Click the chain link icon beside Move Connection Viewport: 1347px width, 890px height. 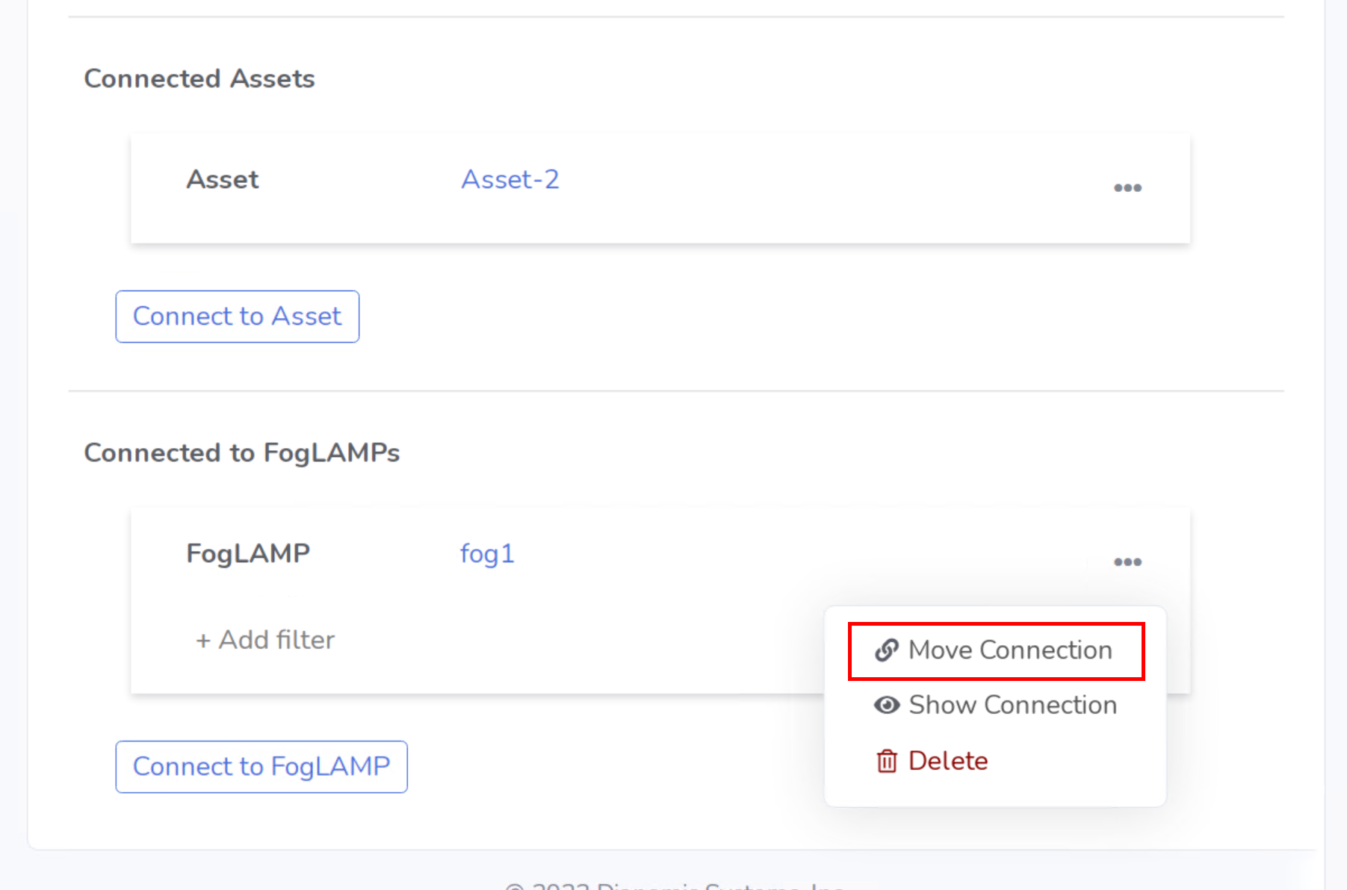(x=887, y=650)
